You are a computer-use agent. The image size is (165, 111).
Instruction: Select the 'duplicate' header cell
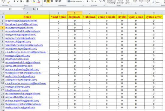(x=75, y=17)
